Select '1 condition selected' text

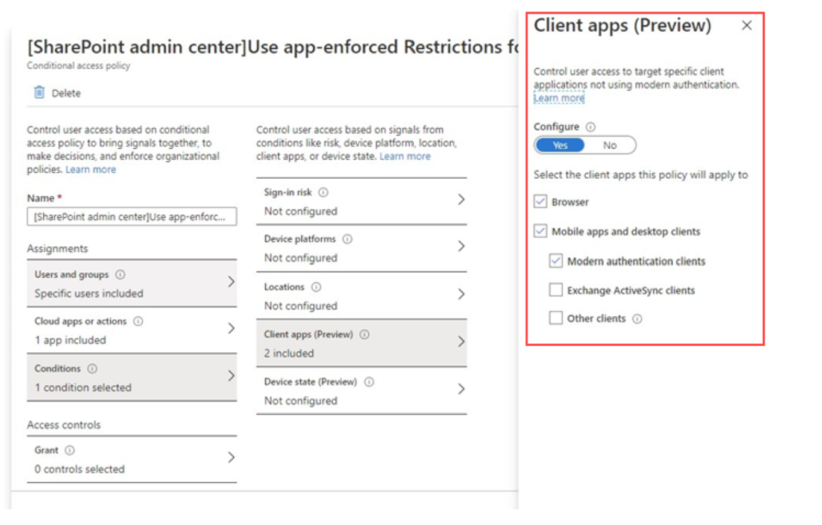click(x=83, y=388)
